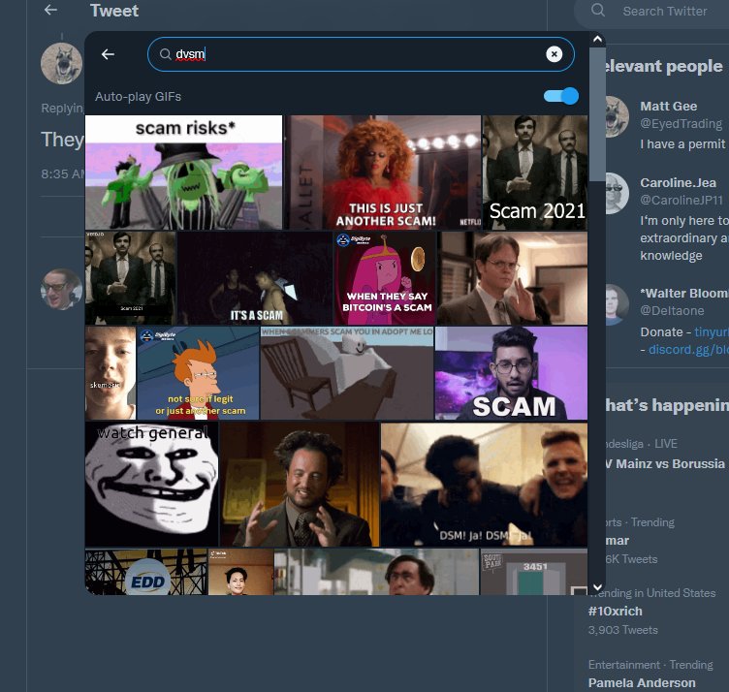Select the "When they say Bitcoin's a scam" GIF
729x692 pixels.
point(385,278)
